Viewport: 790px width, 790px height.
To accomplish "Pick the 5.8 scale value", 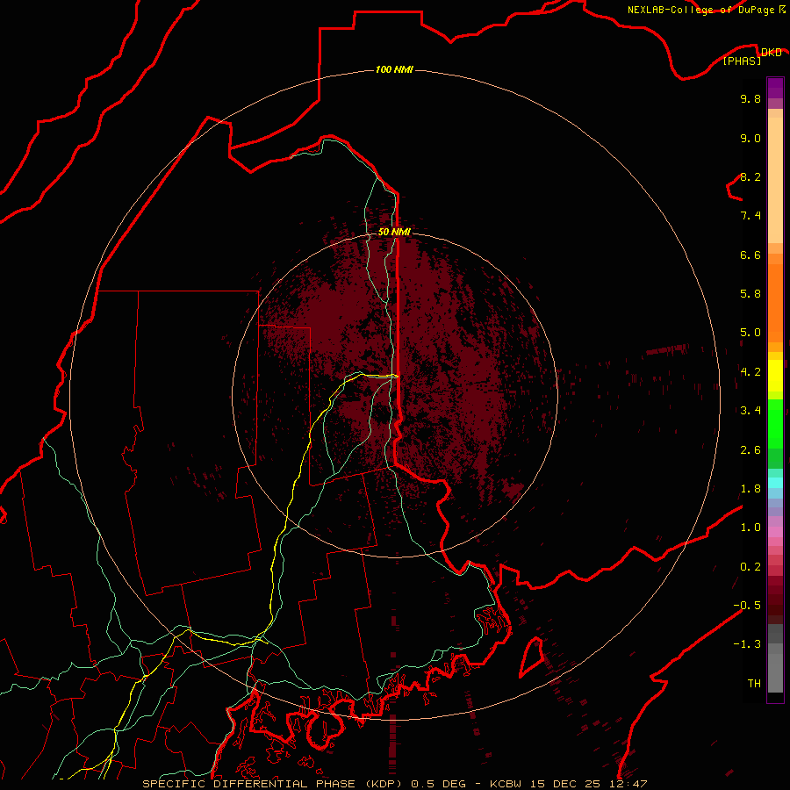I will (x=750, y=294).
